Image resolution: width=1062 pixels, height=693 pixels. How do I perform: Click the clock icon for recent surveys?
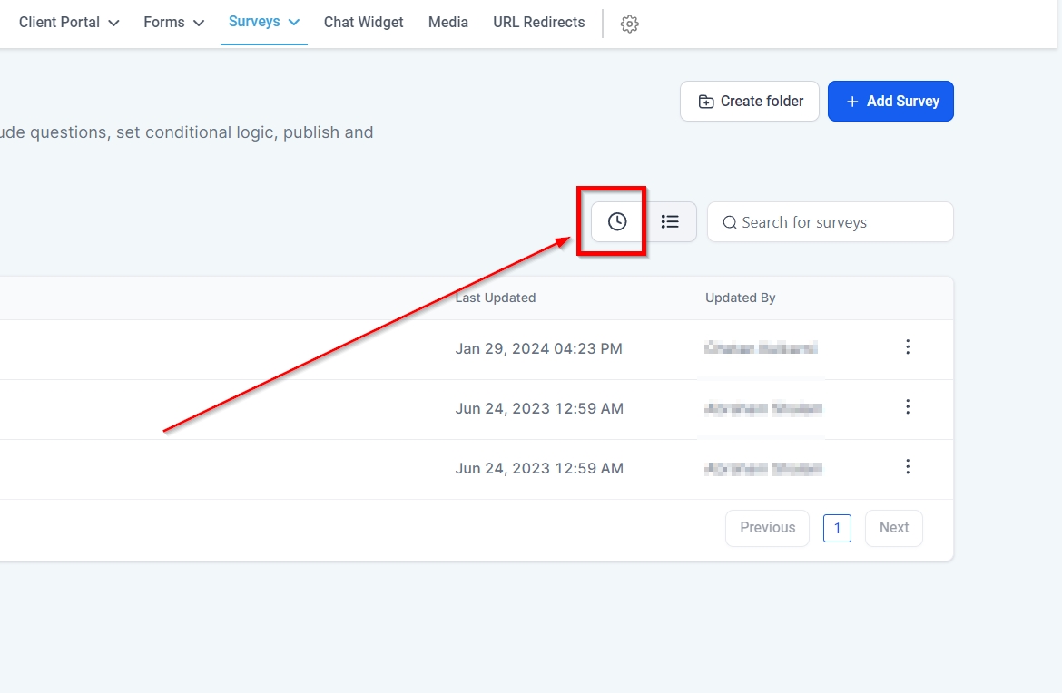(x=617, y=221)
